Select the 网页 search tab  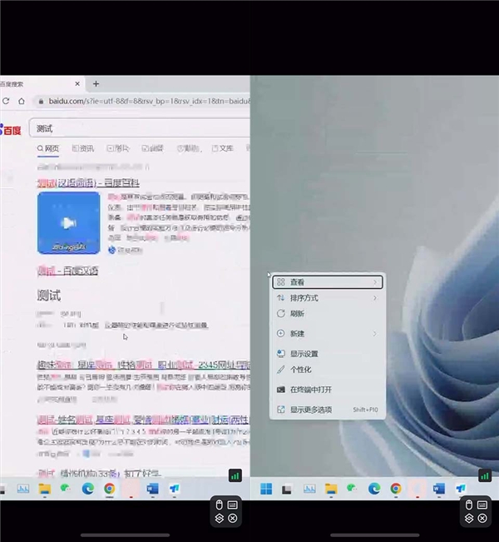[48, 148]
